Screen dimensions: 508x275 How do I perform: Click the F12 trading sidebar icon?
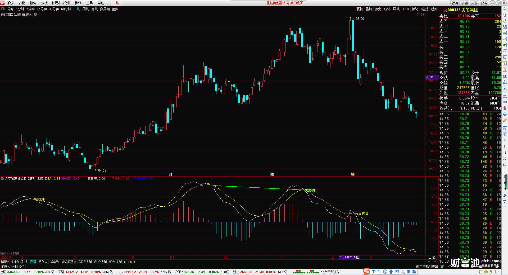pos(505,76)
